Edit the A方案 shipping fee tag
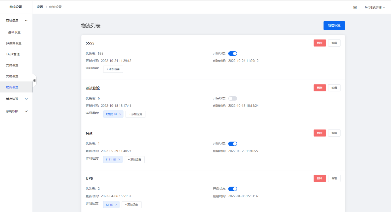Screen dimensions: 391x212 [116, 114]
